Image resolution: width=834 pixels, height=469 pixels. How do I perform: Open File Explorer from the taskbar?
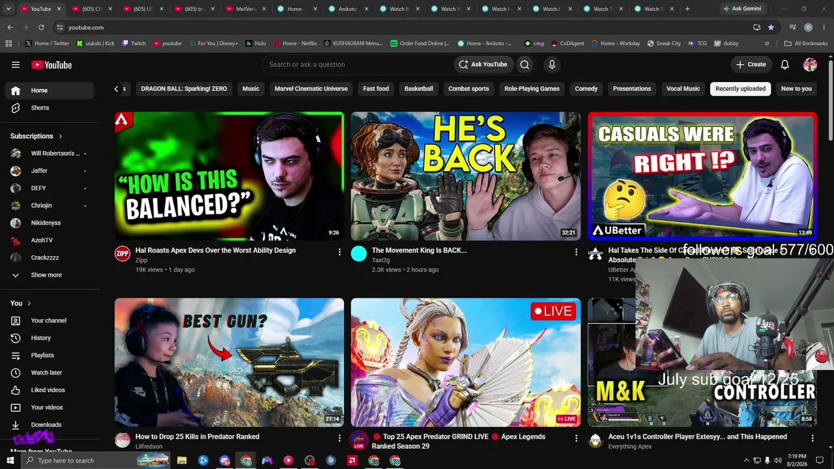pos(182,461)
